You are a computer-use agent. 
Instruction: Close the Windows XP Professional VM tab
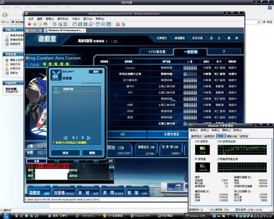[84, 30]
